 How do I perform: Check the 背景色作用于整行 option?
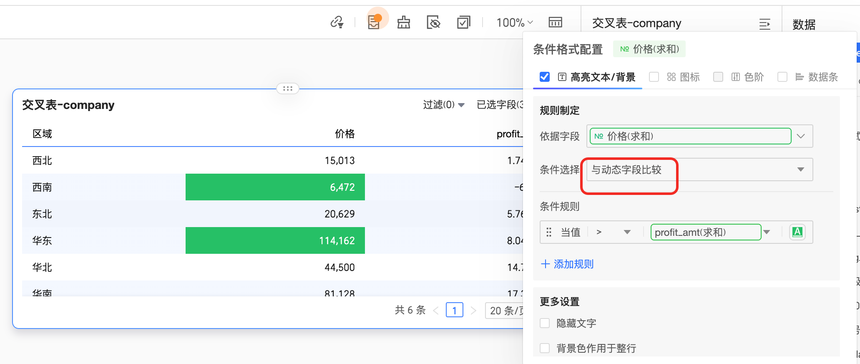pos(545,348)
